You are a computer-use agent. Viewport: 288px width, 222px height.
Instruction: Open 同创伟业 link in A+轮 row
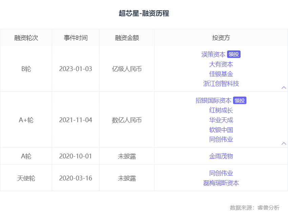point(221,139)
